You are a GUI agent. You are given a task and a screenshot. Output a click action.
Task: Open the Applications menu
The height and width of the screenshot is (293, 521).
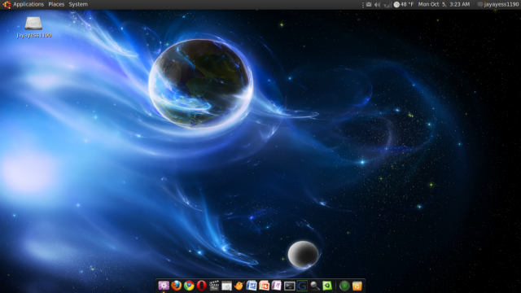(28, 4)
